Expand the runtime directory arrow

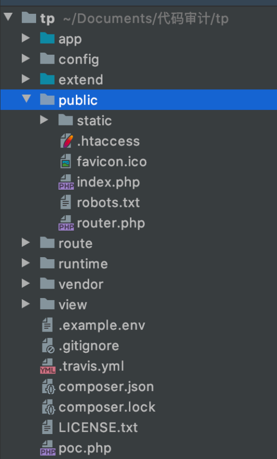tap(26, 263)
